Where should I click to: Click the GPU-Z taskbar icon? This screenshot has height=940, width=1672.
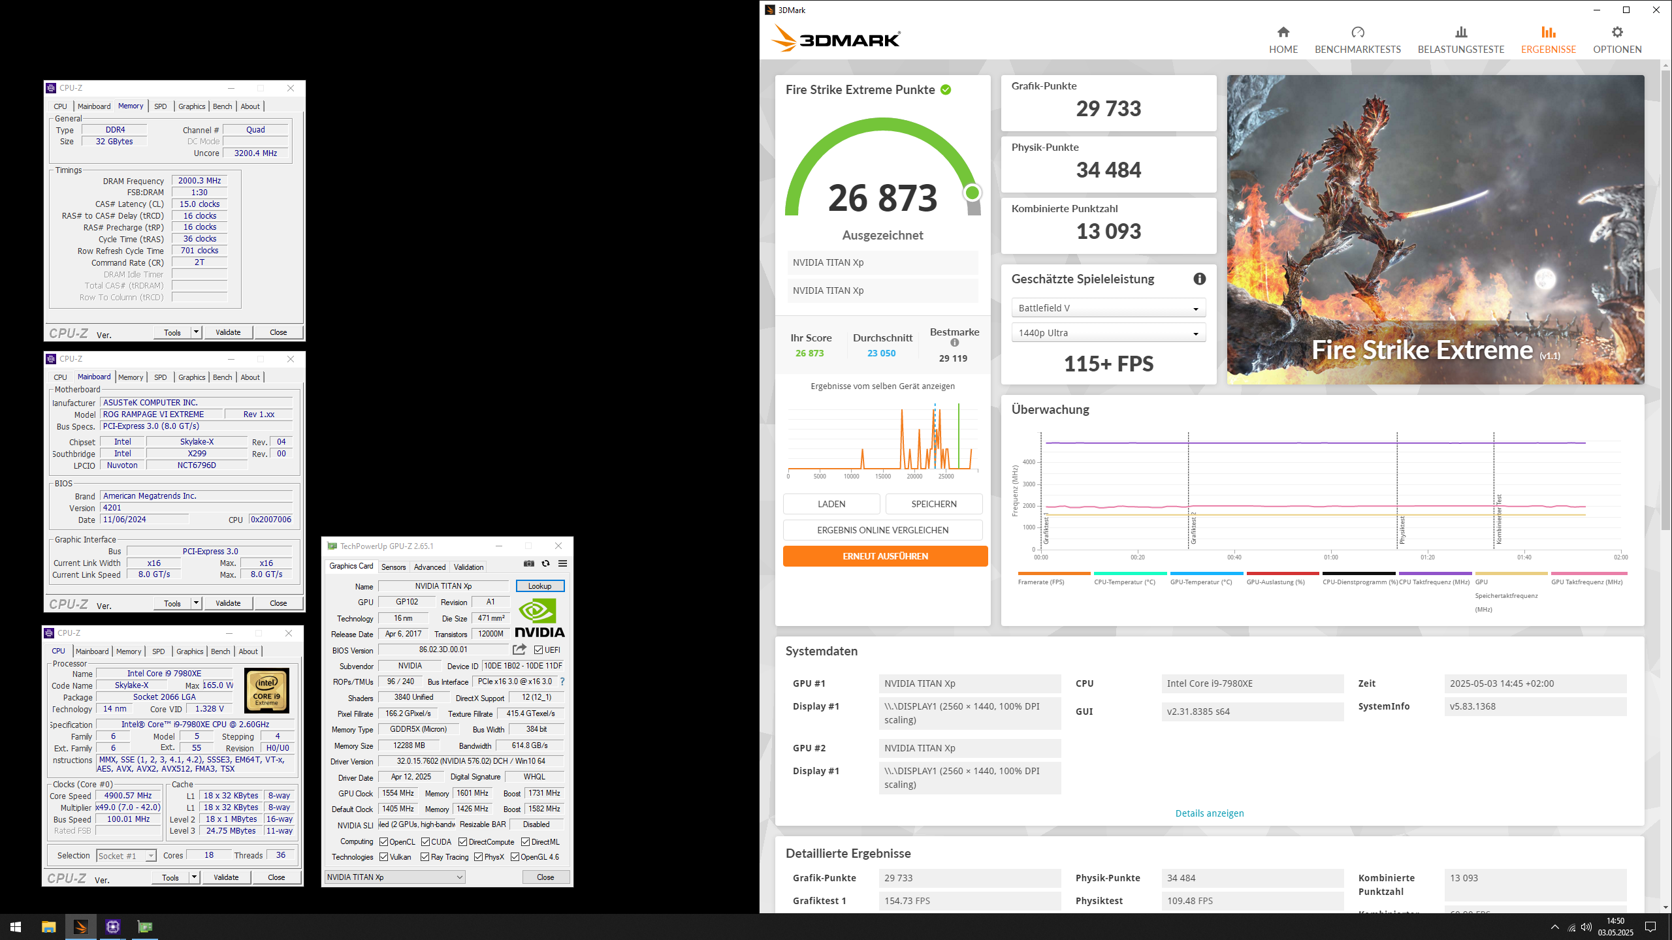pos(145,927)
